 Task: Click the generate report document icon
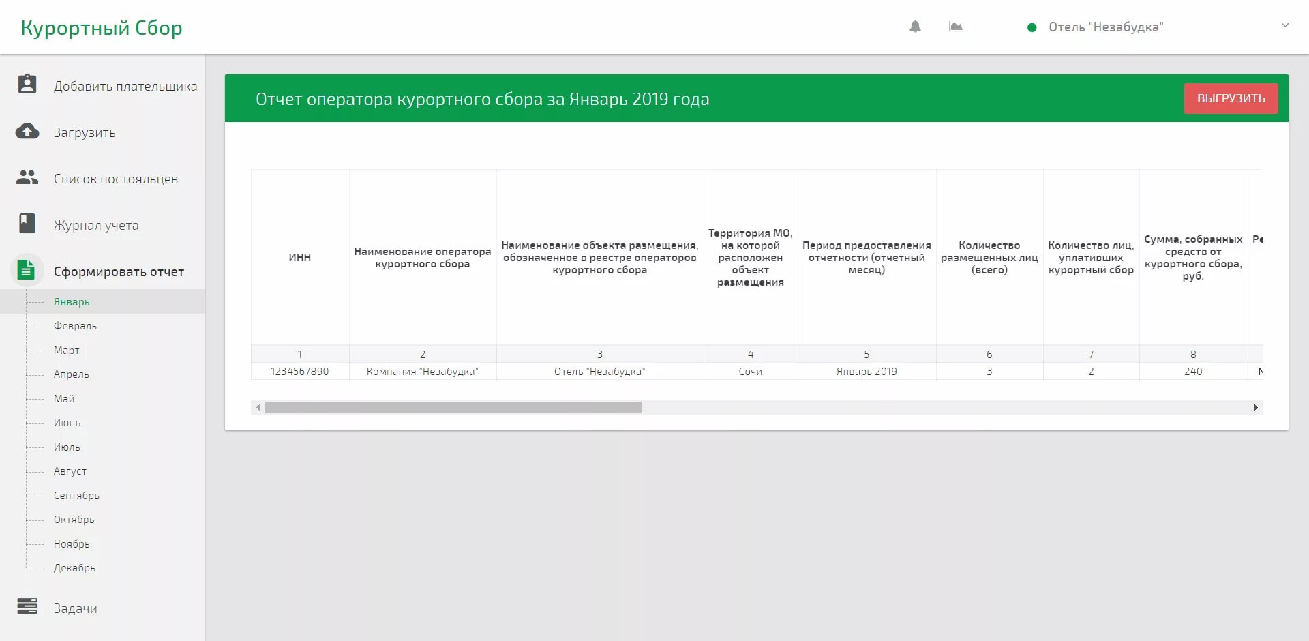point(27,270)
